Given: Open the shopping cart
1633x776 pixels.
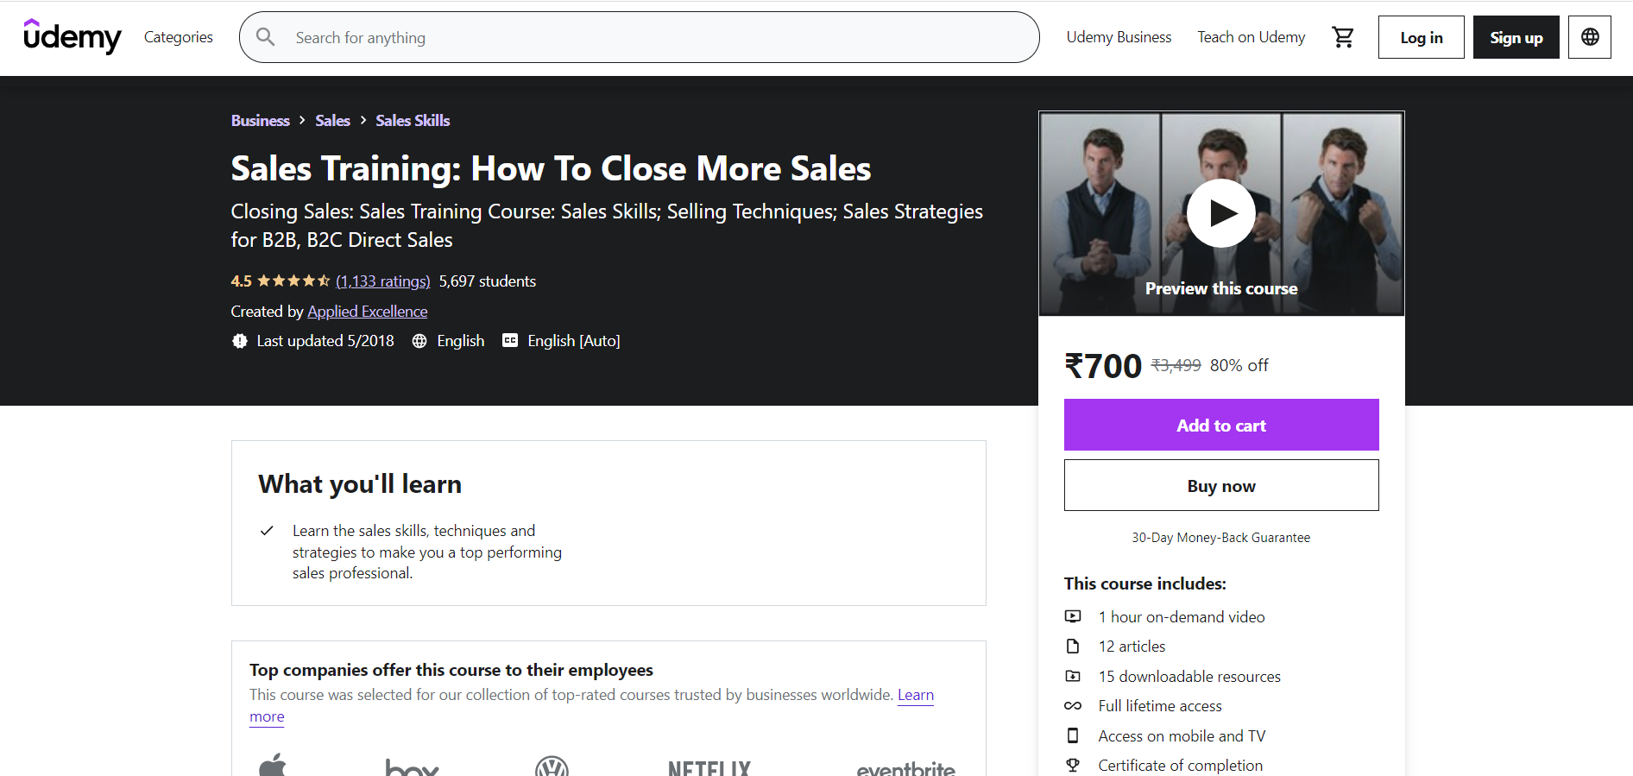Looking at the screenshot, I should coord(1343,37).
